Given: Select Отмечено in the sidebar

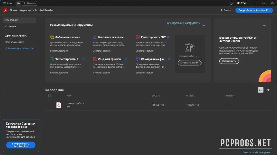Looking at the screenshot, I should [11, 27].
